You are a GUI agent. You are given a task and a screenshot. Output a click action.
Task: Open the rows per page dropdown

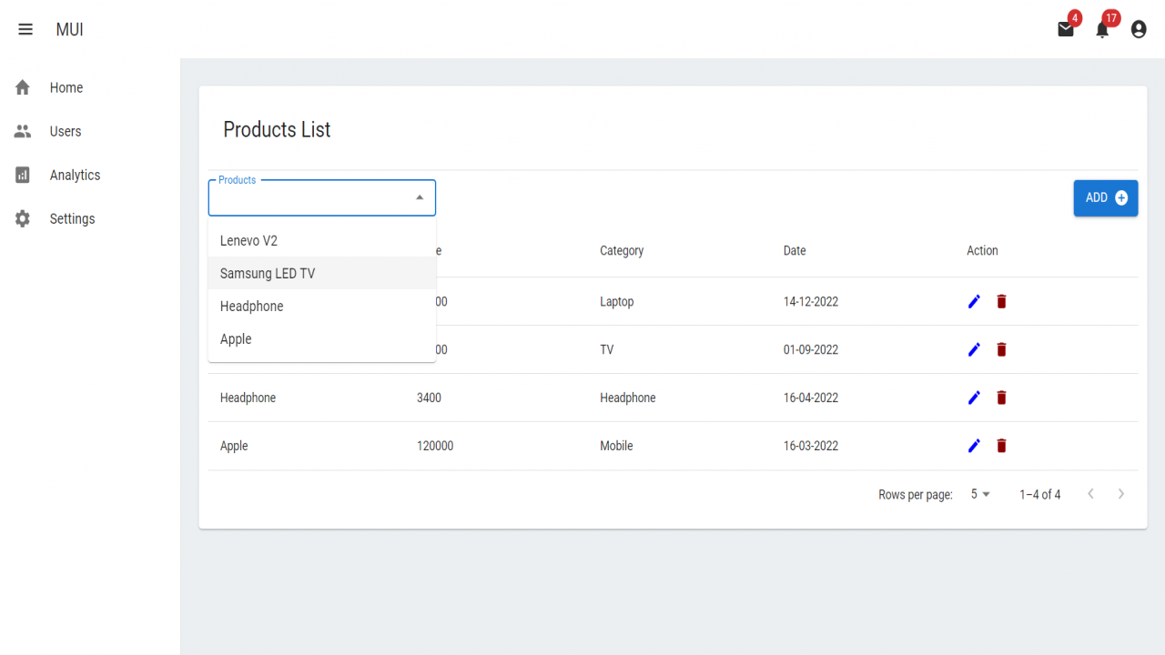pyautogui.click(x=980, y=494)
